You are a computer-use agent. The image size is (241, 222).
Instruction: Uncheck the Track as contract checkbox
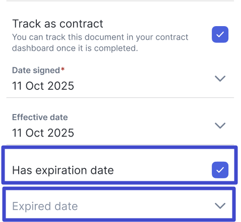220,34
